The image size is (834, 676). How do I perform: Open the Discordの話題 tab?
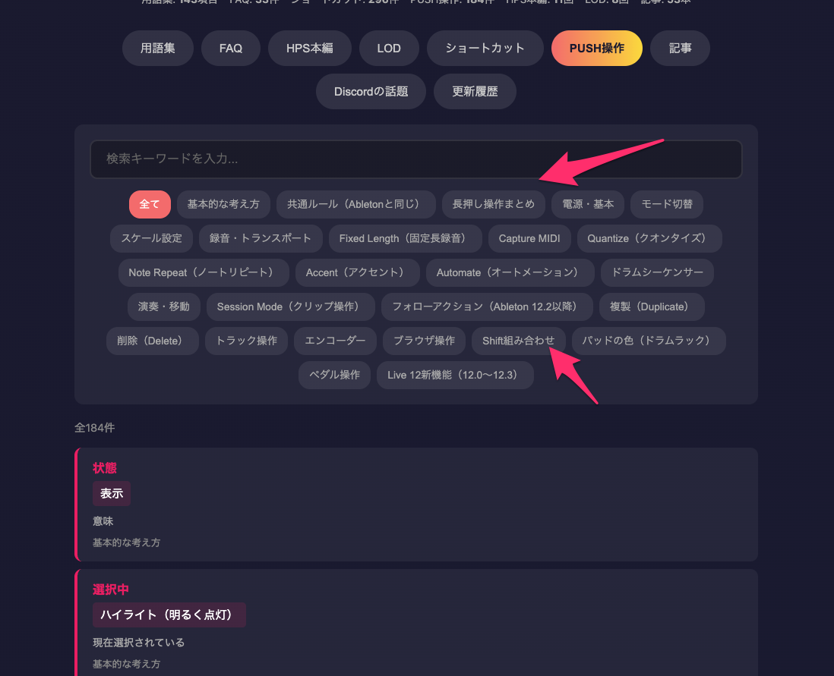(371, 91)
